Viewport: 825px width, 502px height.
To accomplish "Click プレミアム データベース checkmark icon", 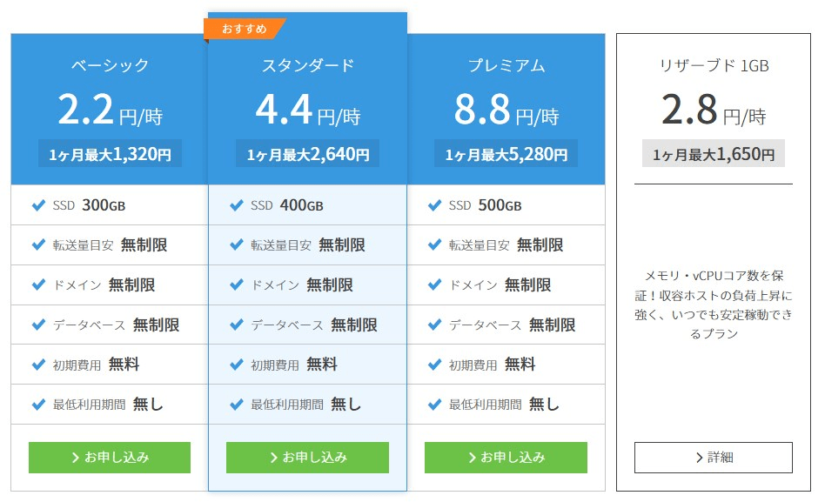I will tap(434, 325).
